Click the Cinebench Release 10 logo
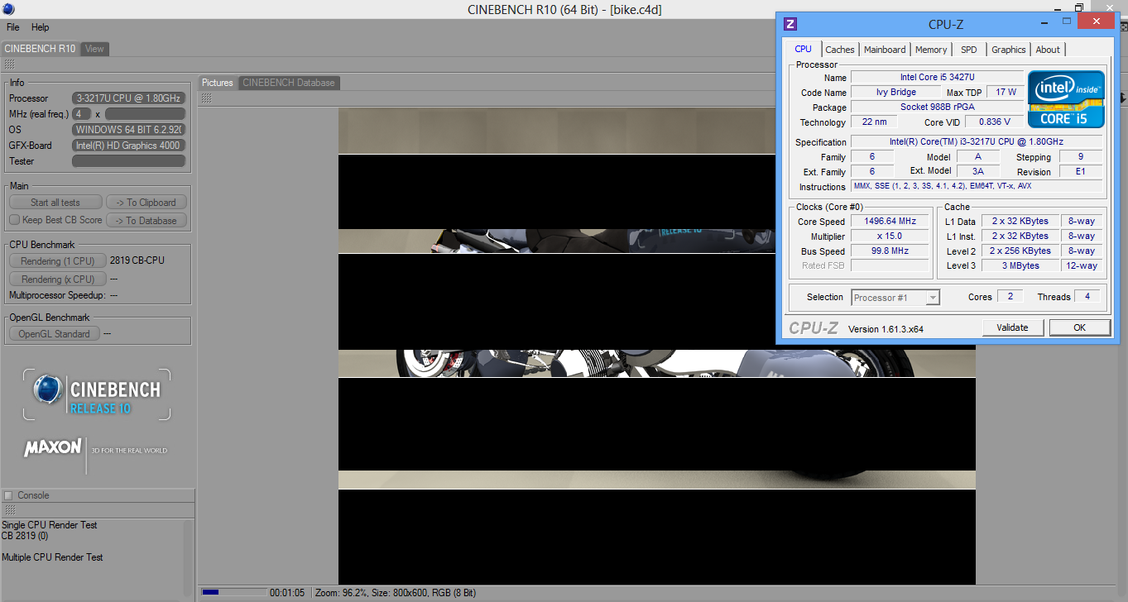Viewport: 1128px width, 602px height. (x=97, y=394)
